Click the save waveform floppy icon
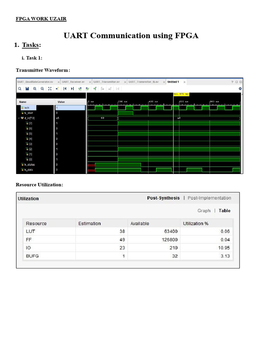Screen dimensions: 261x348 27,89
